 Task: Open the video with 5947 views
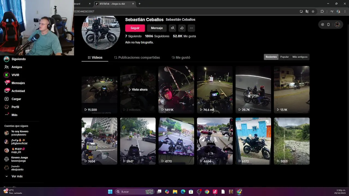[138, 141]
